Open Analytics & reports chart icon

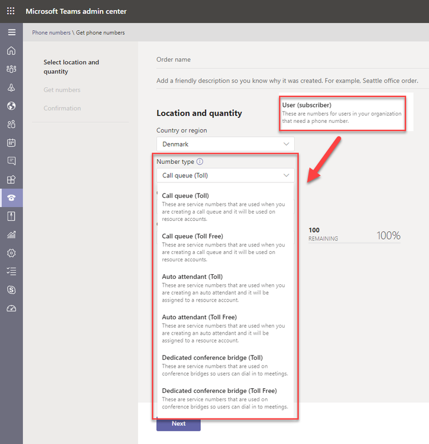coord(11,234)
